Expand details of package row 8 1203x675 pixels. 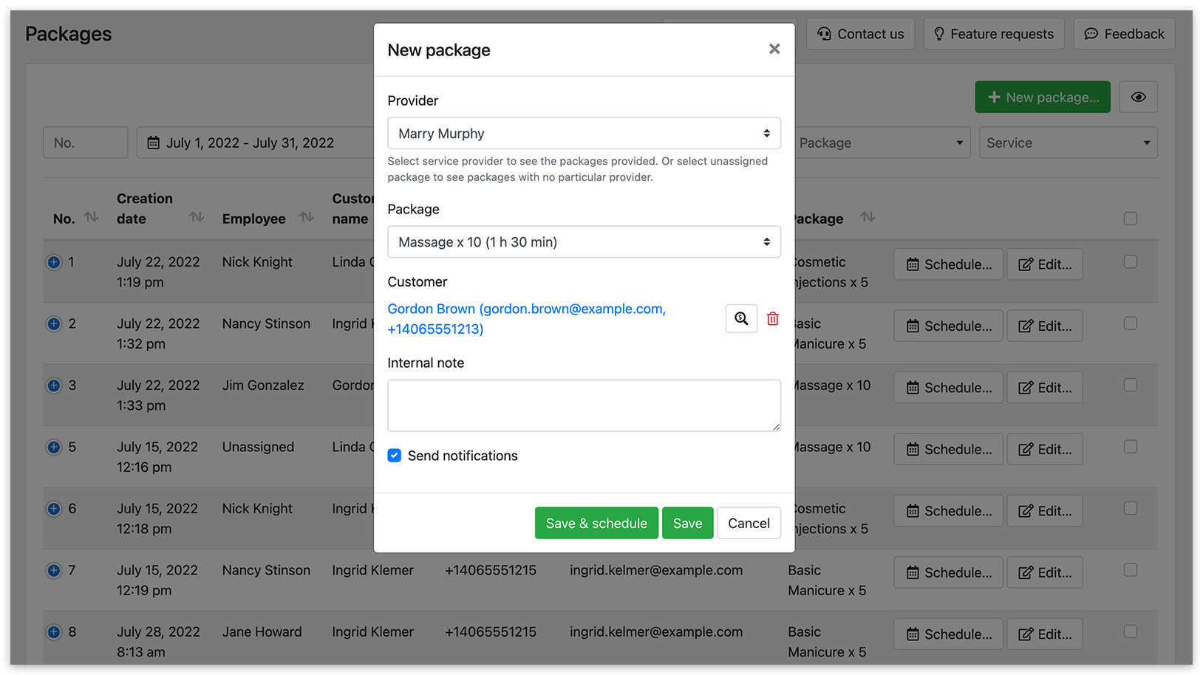[54, 632]
